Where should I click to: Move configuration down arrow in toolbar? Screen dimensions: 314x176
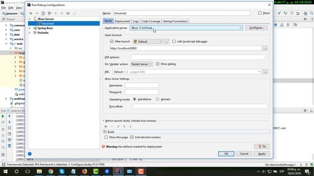pos(62,13)
